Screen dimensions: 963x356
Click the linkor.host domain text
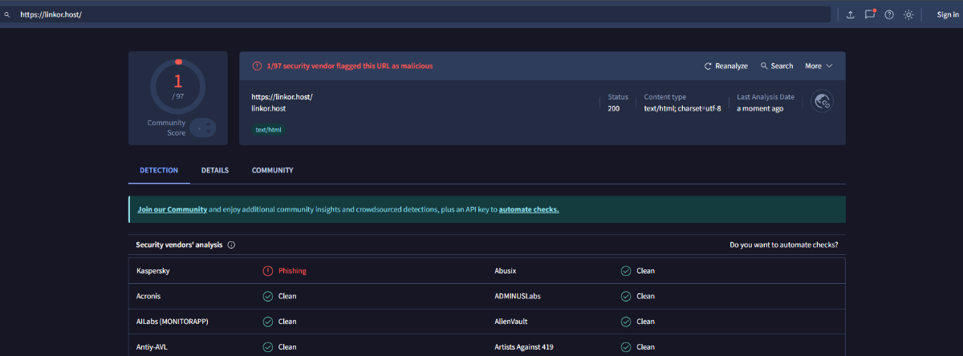pyautogui.click(x=269, y=108)
